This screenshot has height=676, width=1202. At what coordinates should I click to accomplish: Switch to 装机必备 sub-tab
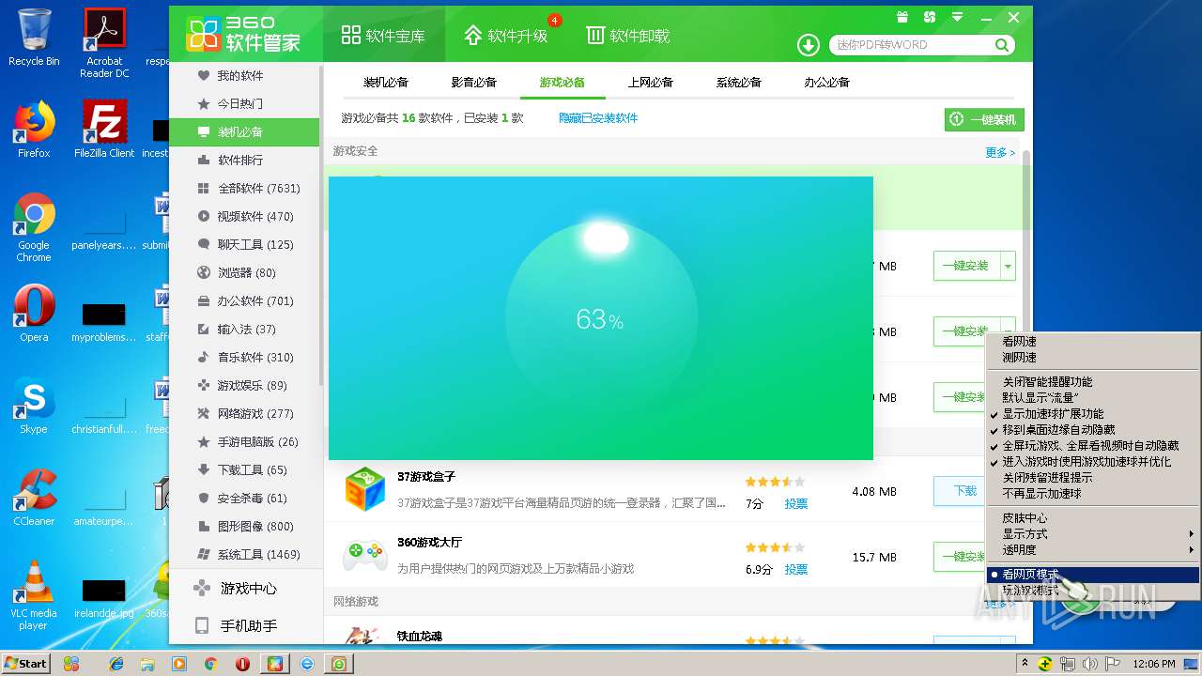tap(386, 83)
